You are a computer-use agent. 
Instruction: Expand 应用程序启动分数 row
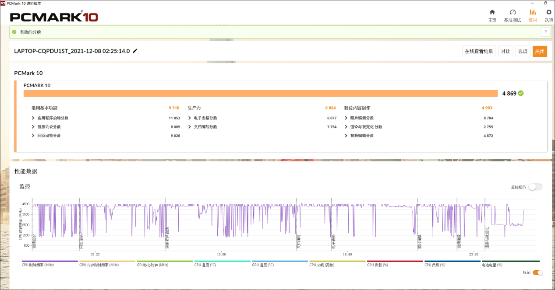[x=33, y=118]
